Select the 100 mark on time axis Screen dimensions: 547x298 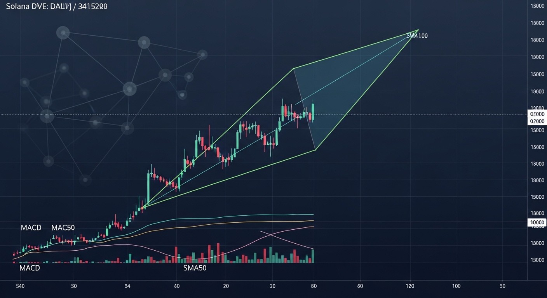tap(456, 286)
